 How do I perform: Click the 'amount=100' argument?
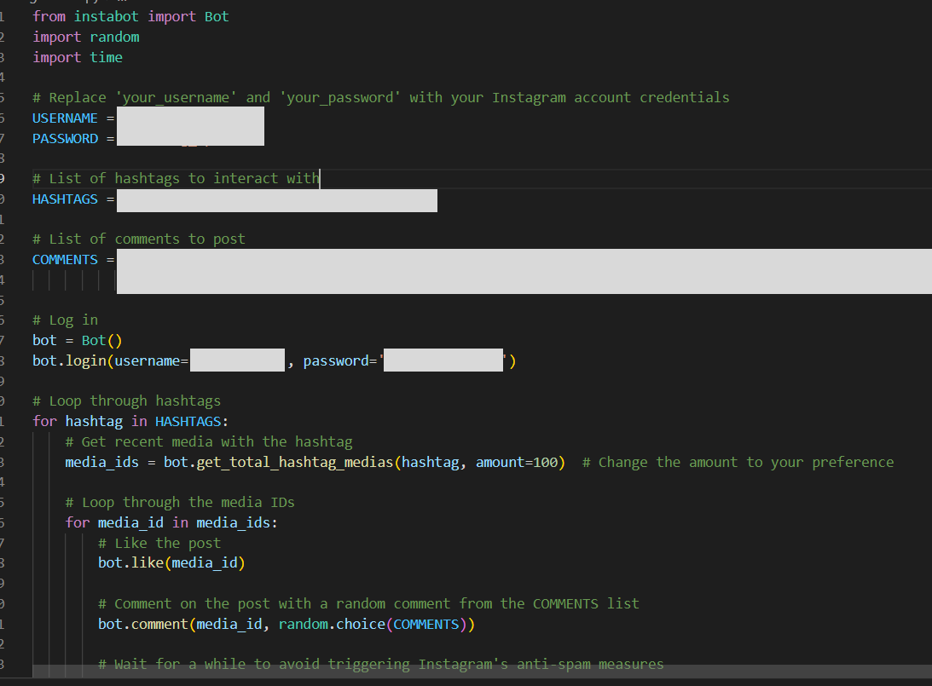pos(517,462)
